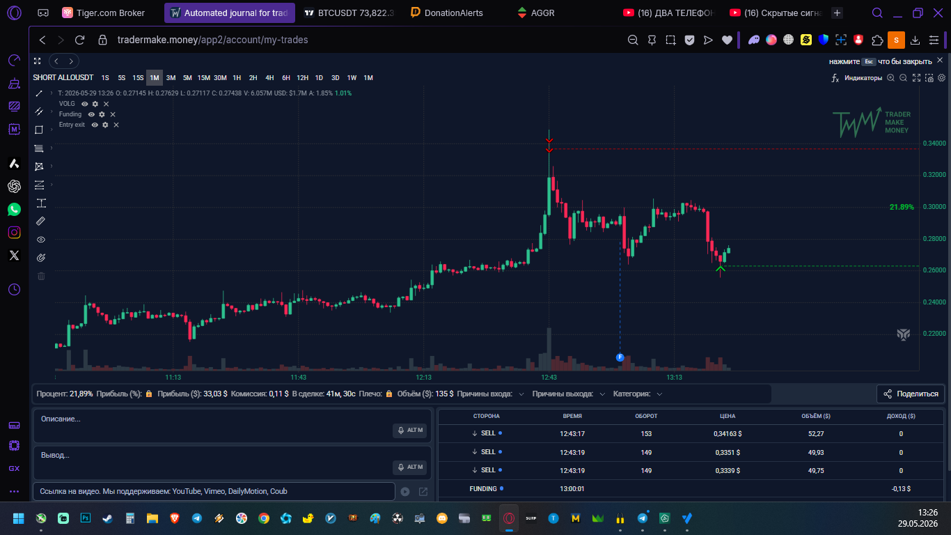Expand the rectangle tool submenu arrow
This screenshot has width=951, height=535.
click(x=51, y=130)
